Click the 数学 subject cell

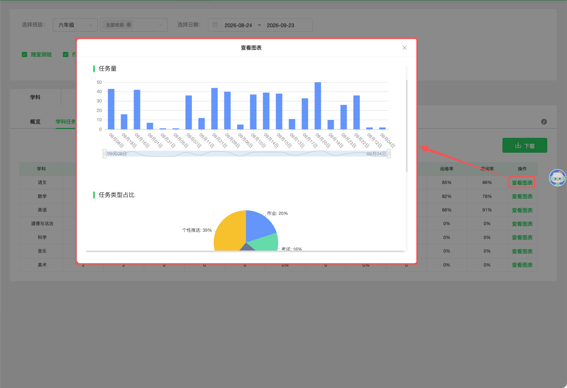(42, 196)
